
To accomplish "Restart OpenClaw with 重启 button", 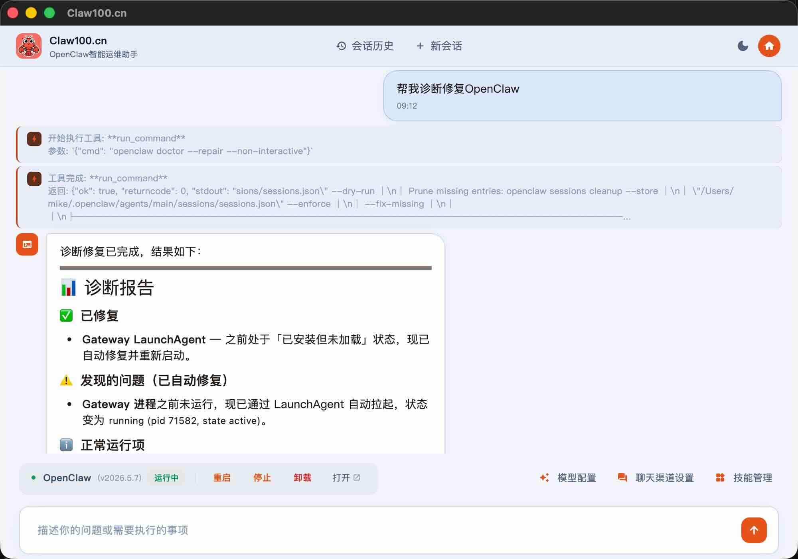I will tap(222, 478).
